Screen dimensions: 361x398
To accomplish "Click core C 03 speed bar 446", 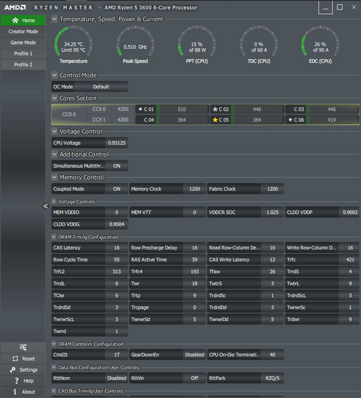I will (332, 109).
